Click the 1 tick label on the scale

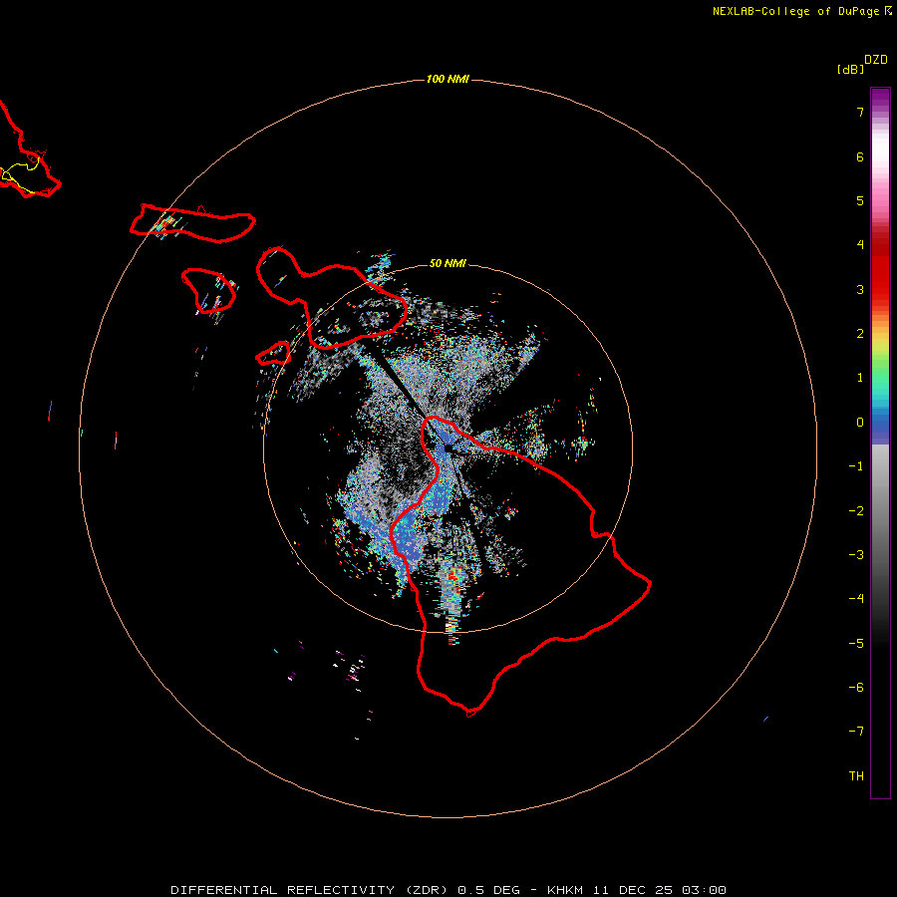860,378
